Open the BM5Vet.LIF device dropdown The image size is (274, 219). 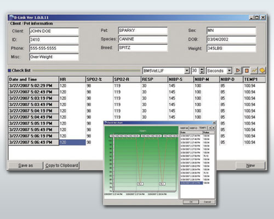pos(187,71)
